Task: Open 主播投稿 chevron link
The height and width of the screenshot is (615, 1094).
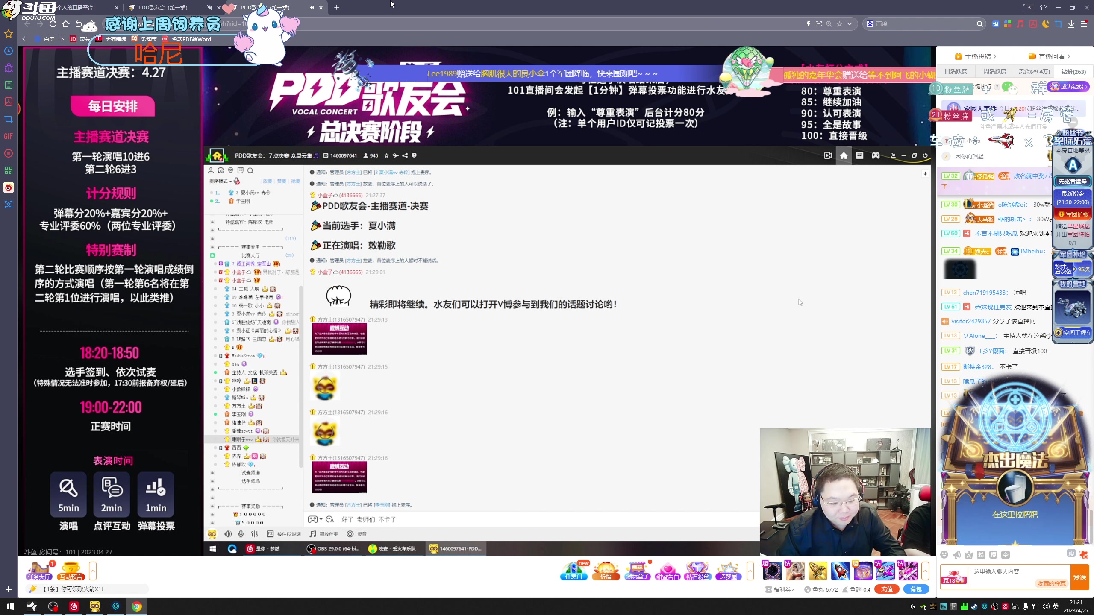Action: coord(976,56)
